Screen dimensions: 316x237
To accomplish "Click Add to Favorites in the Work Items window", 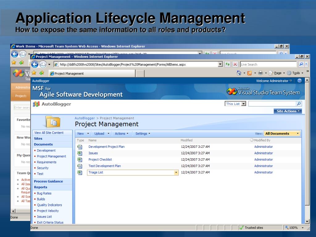I will (21, 62).
